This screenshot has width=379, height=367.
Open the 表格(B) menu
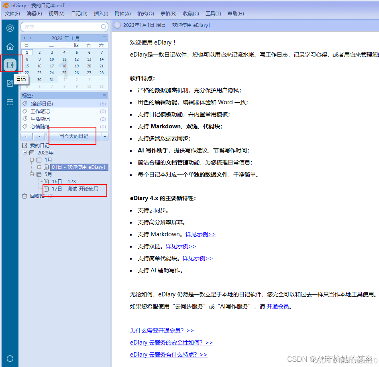[169, 14]
